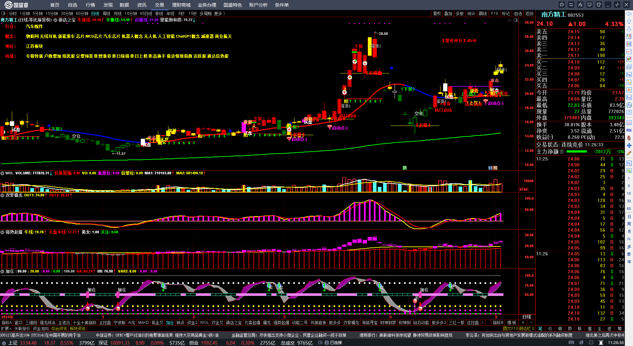Select the four-way move arrows icon in sidebar
The height and width of the screenshot is (346, 633).
[629, 145]
